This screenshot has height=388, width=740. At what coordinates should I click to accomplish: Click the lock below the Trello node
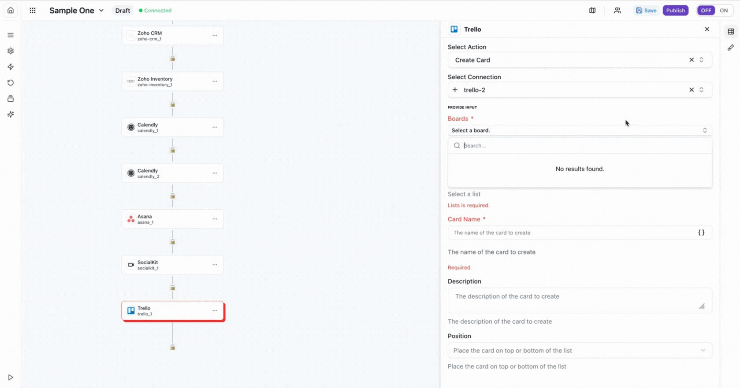173,347
